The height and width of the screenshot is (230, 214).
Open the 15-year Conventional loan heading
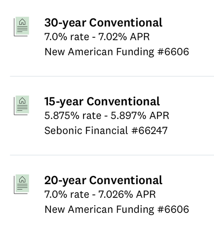tap(102, 102)
